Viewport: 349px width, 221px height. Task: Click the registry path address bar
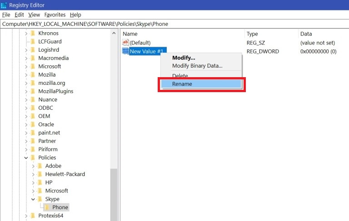pyautogui.click(x=174, y=24)
